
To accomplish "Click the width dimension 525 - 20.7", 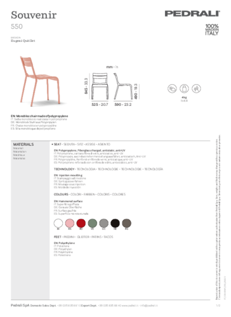I will pos(100,105).
